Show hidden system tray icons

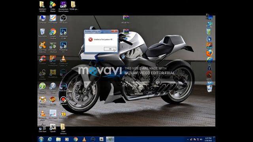[188, 139]
